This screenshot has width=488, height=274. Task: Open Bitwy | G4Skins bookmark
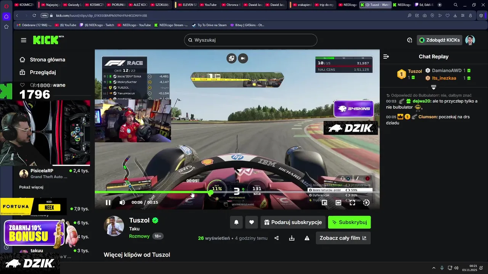point(247,25)
